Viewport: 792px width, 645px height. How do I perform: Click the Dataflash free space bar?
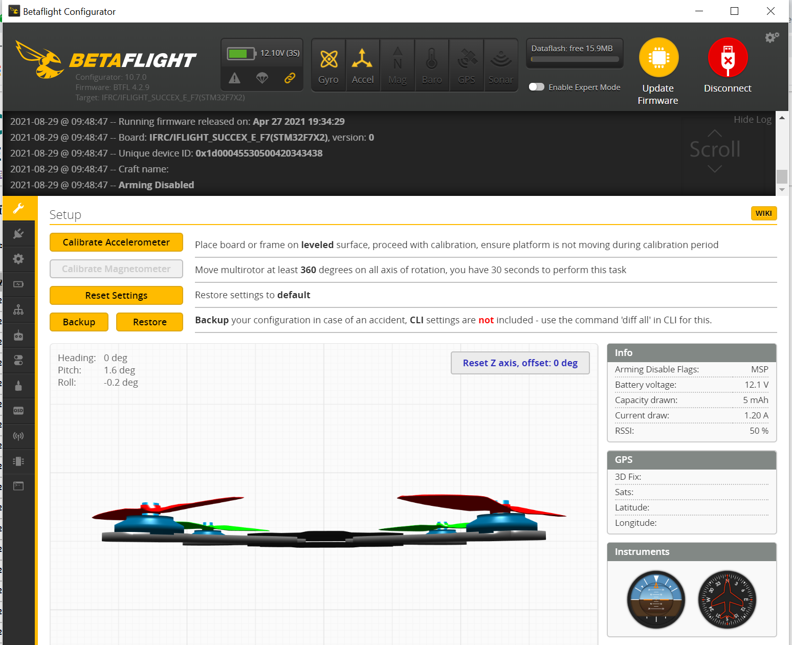[575, 59]
